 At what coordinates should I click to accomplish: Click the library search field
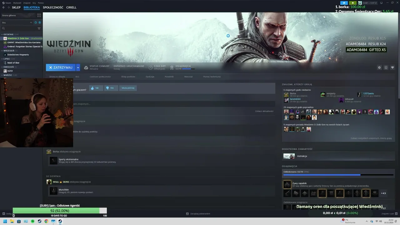point(20,28)
